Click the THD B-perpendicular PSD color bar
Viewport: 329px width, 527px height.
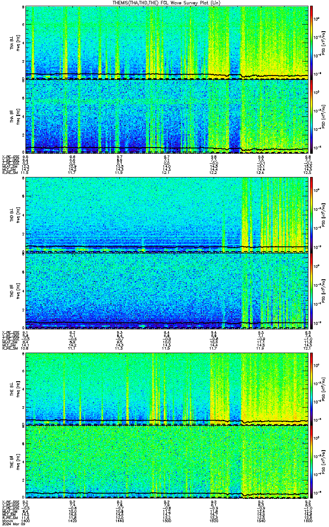click(312, 215)
